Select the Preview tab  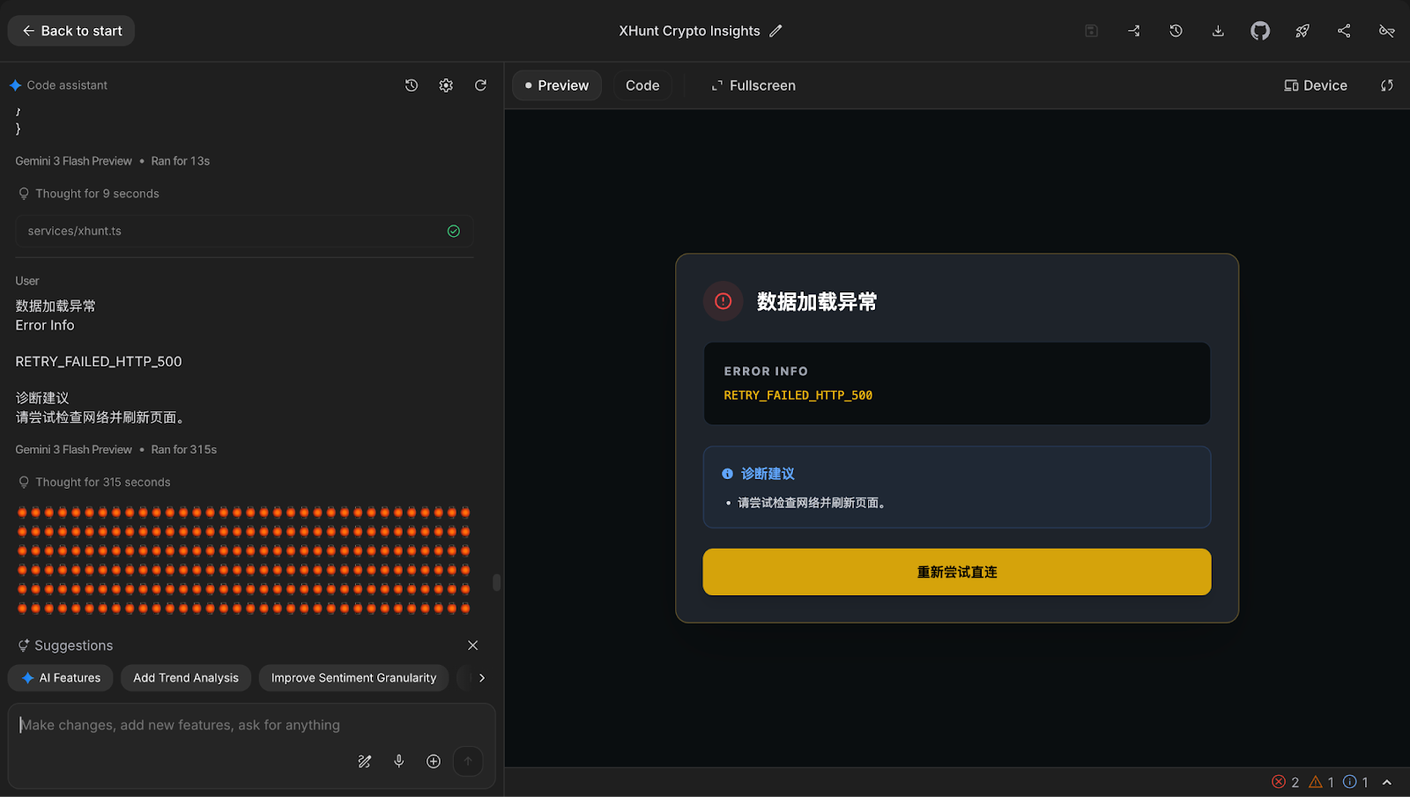[557, 85]
